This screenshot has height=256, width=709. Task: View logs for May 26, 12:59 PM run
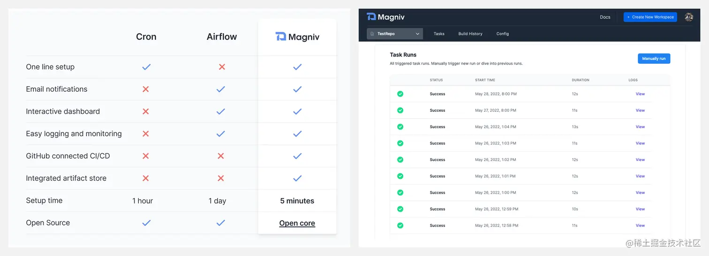tap(640, 209)
